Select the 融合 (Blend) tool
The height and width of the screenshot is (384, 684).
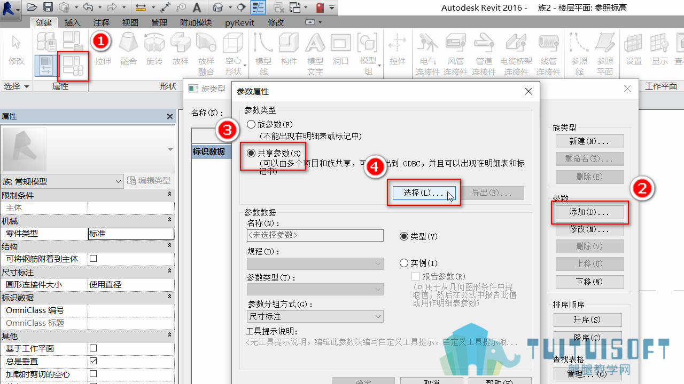coord(129,50)
